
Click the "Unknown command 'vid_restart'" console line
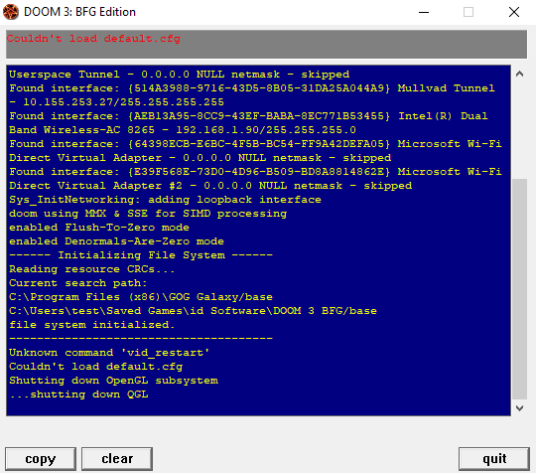[109, 353]
